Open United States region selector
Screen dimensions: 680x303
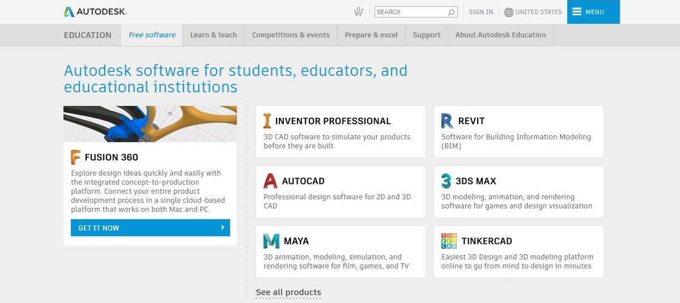click(533, 12)
